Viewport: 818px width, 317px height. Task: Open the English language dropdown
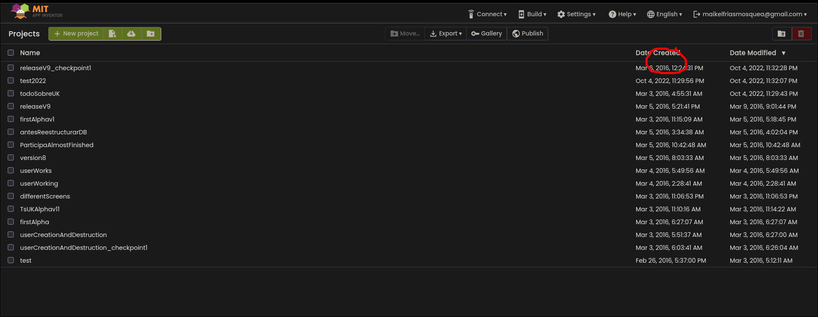coord(664,14)
